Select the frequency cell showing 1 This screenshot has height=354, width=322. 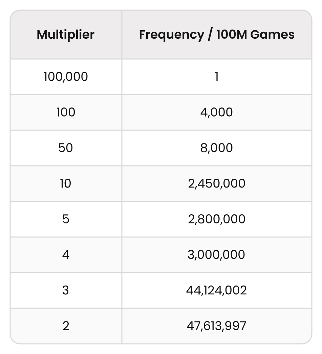(217, 77)
